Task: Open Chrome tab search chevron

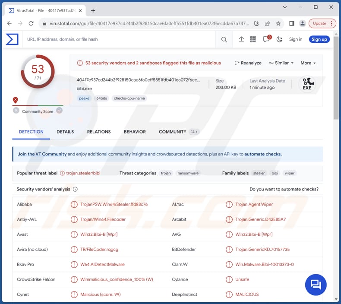Action: point(285,7)
